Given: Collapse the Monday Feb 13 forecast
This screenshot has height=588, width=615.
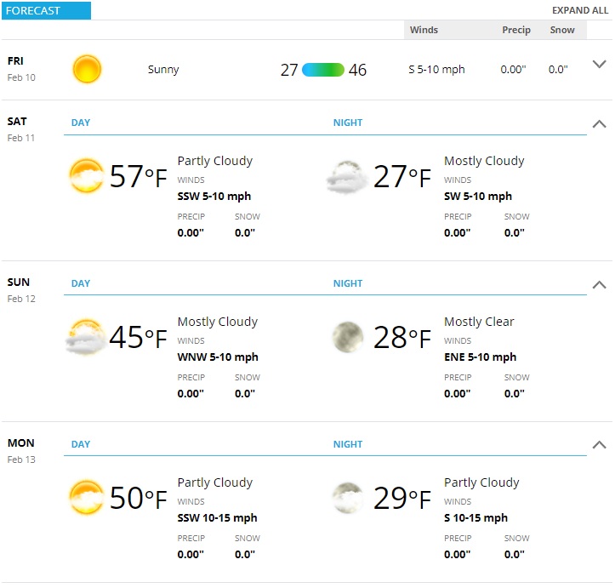Looking at the screenshot, I should 599,445.
